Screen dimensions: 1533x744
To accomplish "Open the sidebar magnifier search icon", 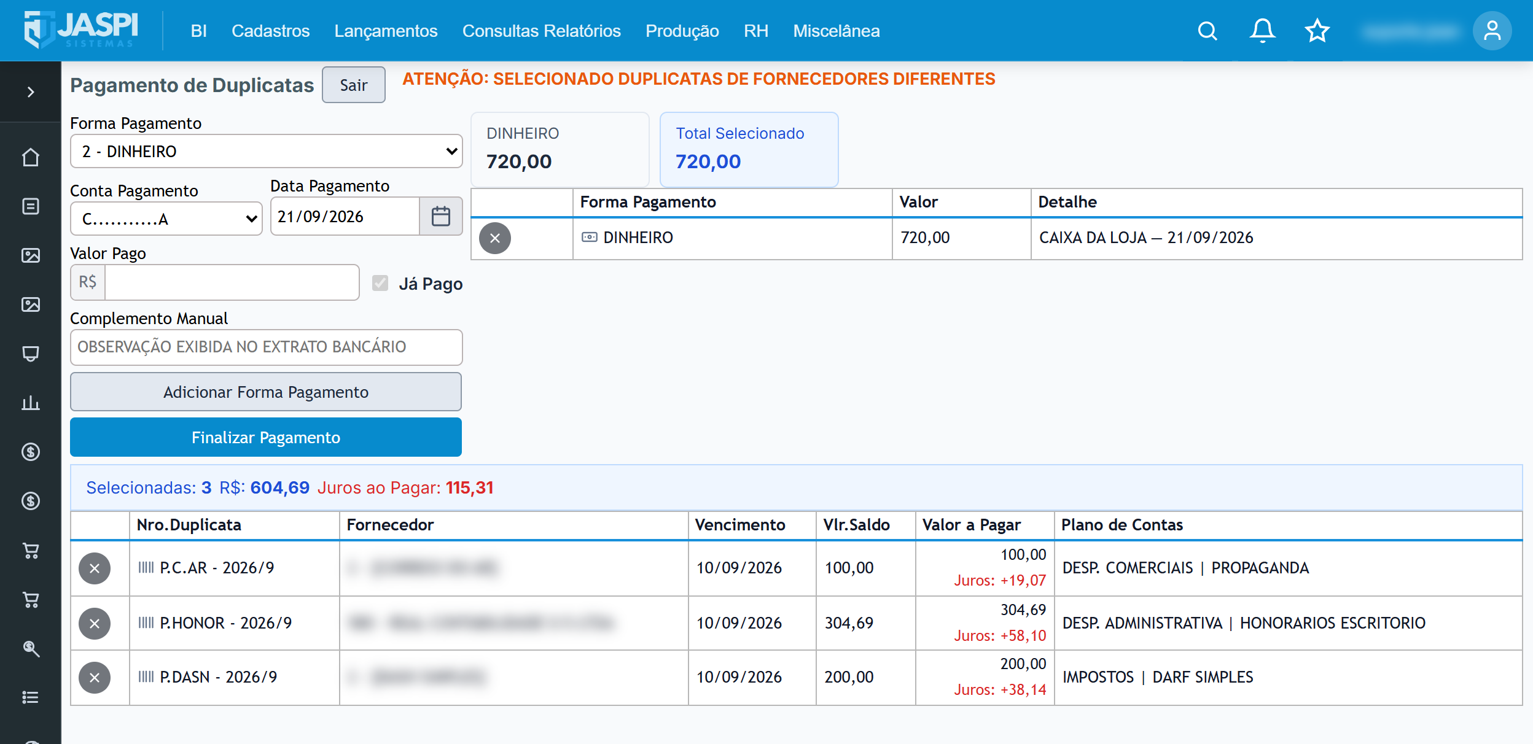I will 31,648.
